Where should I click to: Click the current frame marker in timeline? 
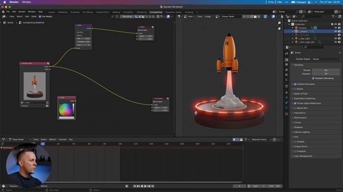coord(43,144)
